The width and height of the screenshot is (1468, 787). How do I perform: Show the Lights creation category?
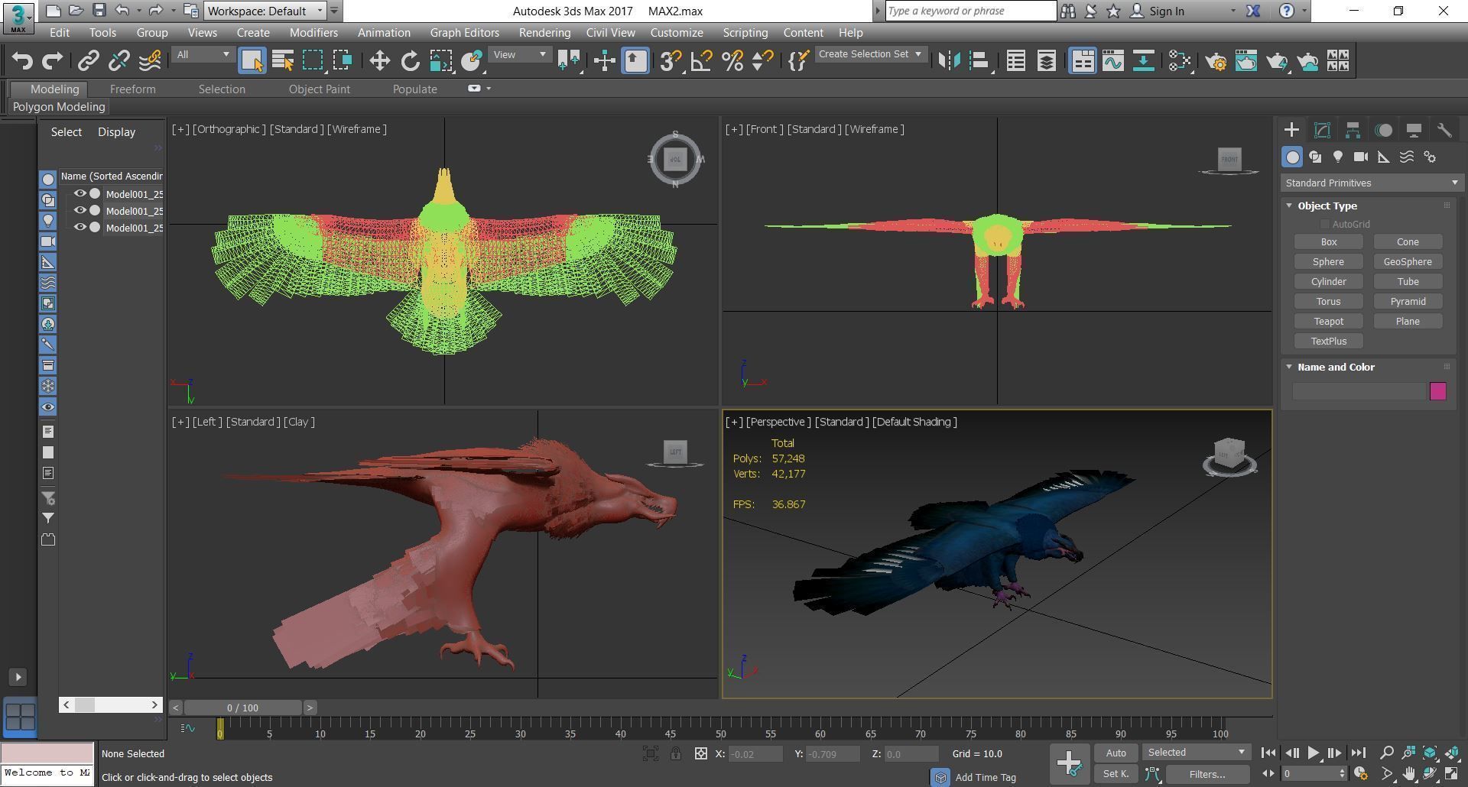(x=1338, y=157)
